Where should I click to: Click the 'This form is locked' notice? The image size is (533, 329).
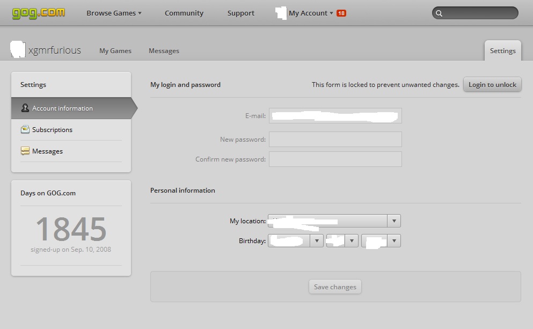point(385,85)
